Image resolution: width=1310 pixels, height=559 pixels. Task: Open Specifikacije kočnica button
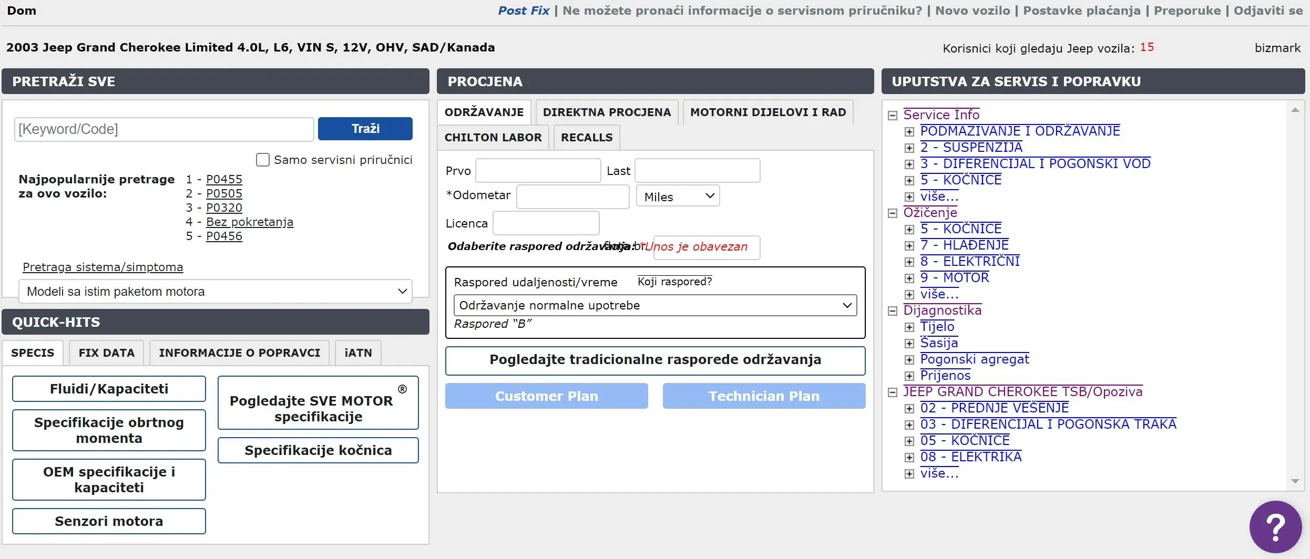click(x=318, y=450)
